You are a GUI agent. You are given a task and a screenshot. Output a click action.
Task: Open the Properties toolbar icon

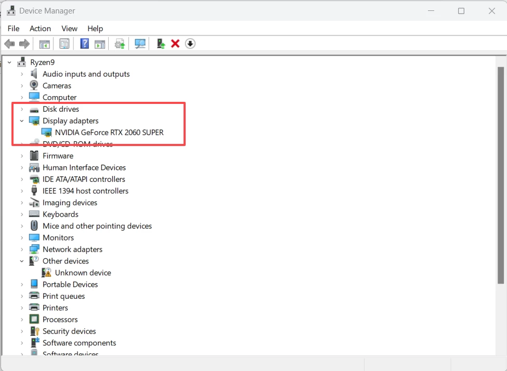64,44
